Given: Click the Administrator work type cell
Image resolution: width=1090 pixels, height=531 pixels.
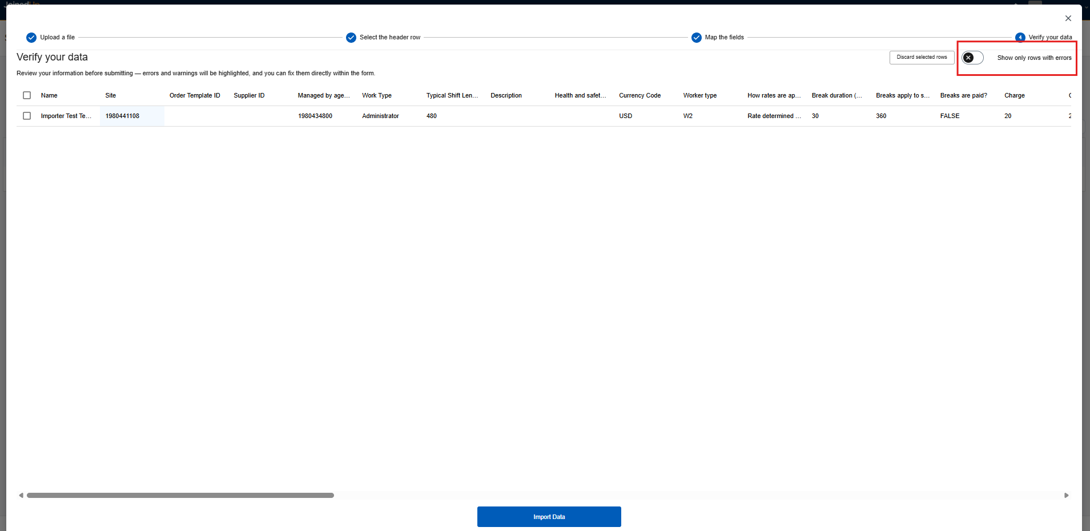Looking at the screenshot, I should (x=380, y=116).
